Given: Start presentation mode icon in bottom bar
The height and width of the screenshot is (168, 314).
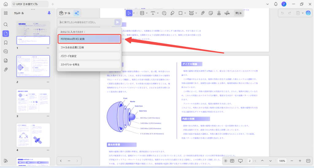Looking at the screenshot, I should point(240,161).
